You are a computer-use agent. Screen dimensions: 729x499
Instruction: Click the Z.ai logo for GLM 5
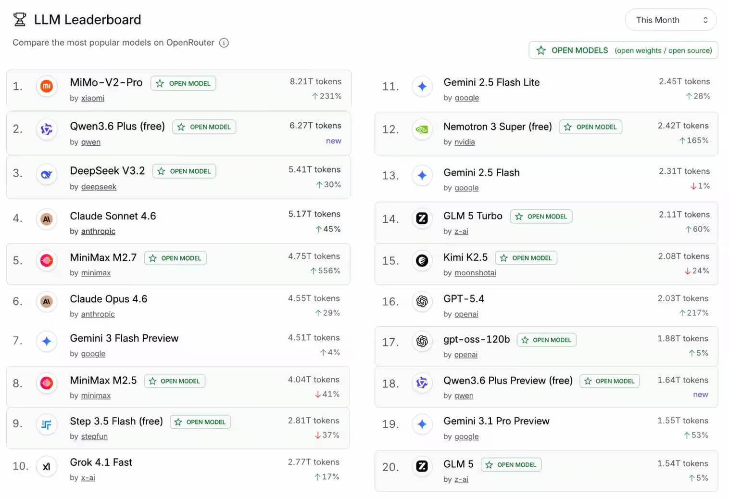(422, 466)
